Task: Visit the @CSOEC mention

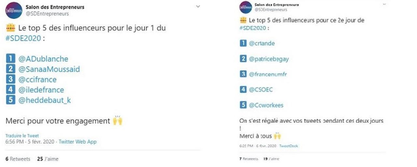Action: pyautogui.click(x=261, y=90)
